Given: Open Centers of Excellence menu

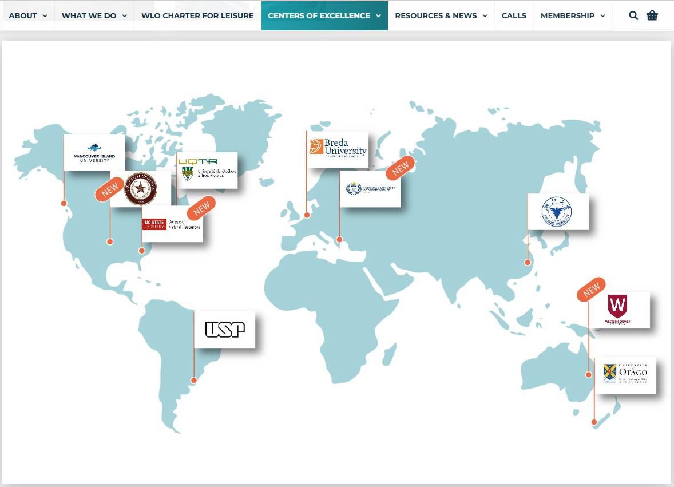Looking at the screenshot, I should 324,15.
